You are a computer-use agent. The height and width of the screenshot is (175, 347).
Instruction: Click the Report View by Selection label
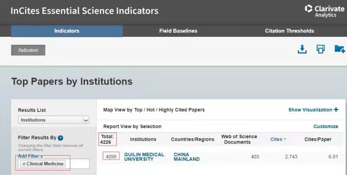(132, 126)
